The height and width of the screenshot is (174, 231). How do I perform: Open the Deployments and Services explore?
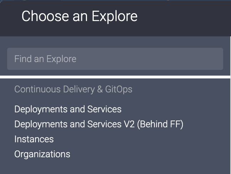click(x=68, y=109)
